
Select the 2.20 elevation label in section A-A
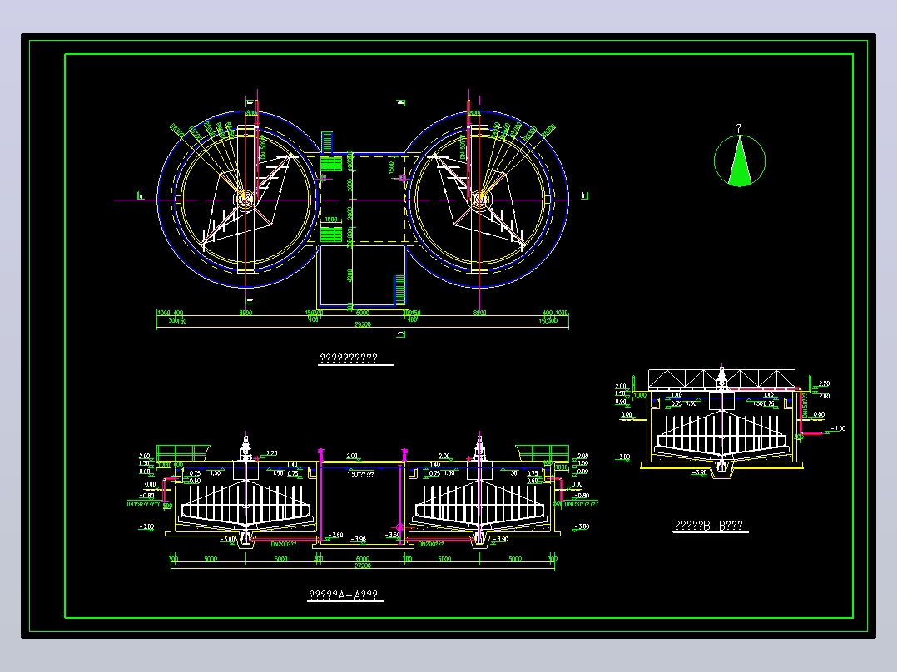click(272, 453)
